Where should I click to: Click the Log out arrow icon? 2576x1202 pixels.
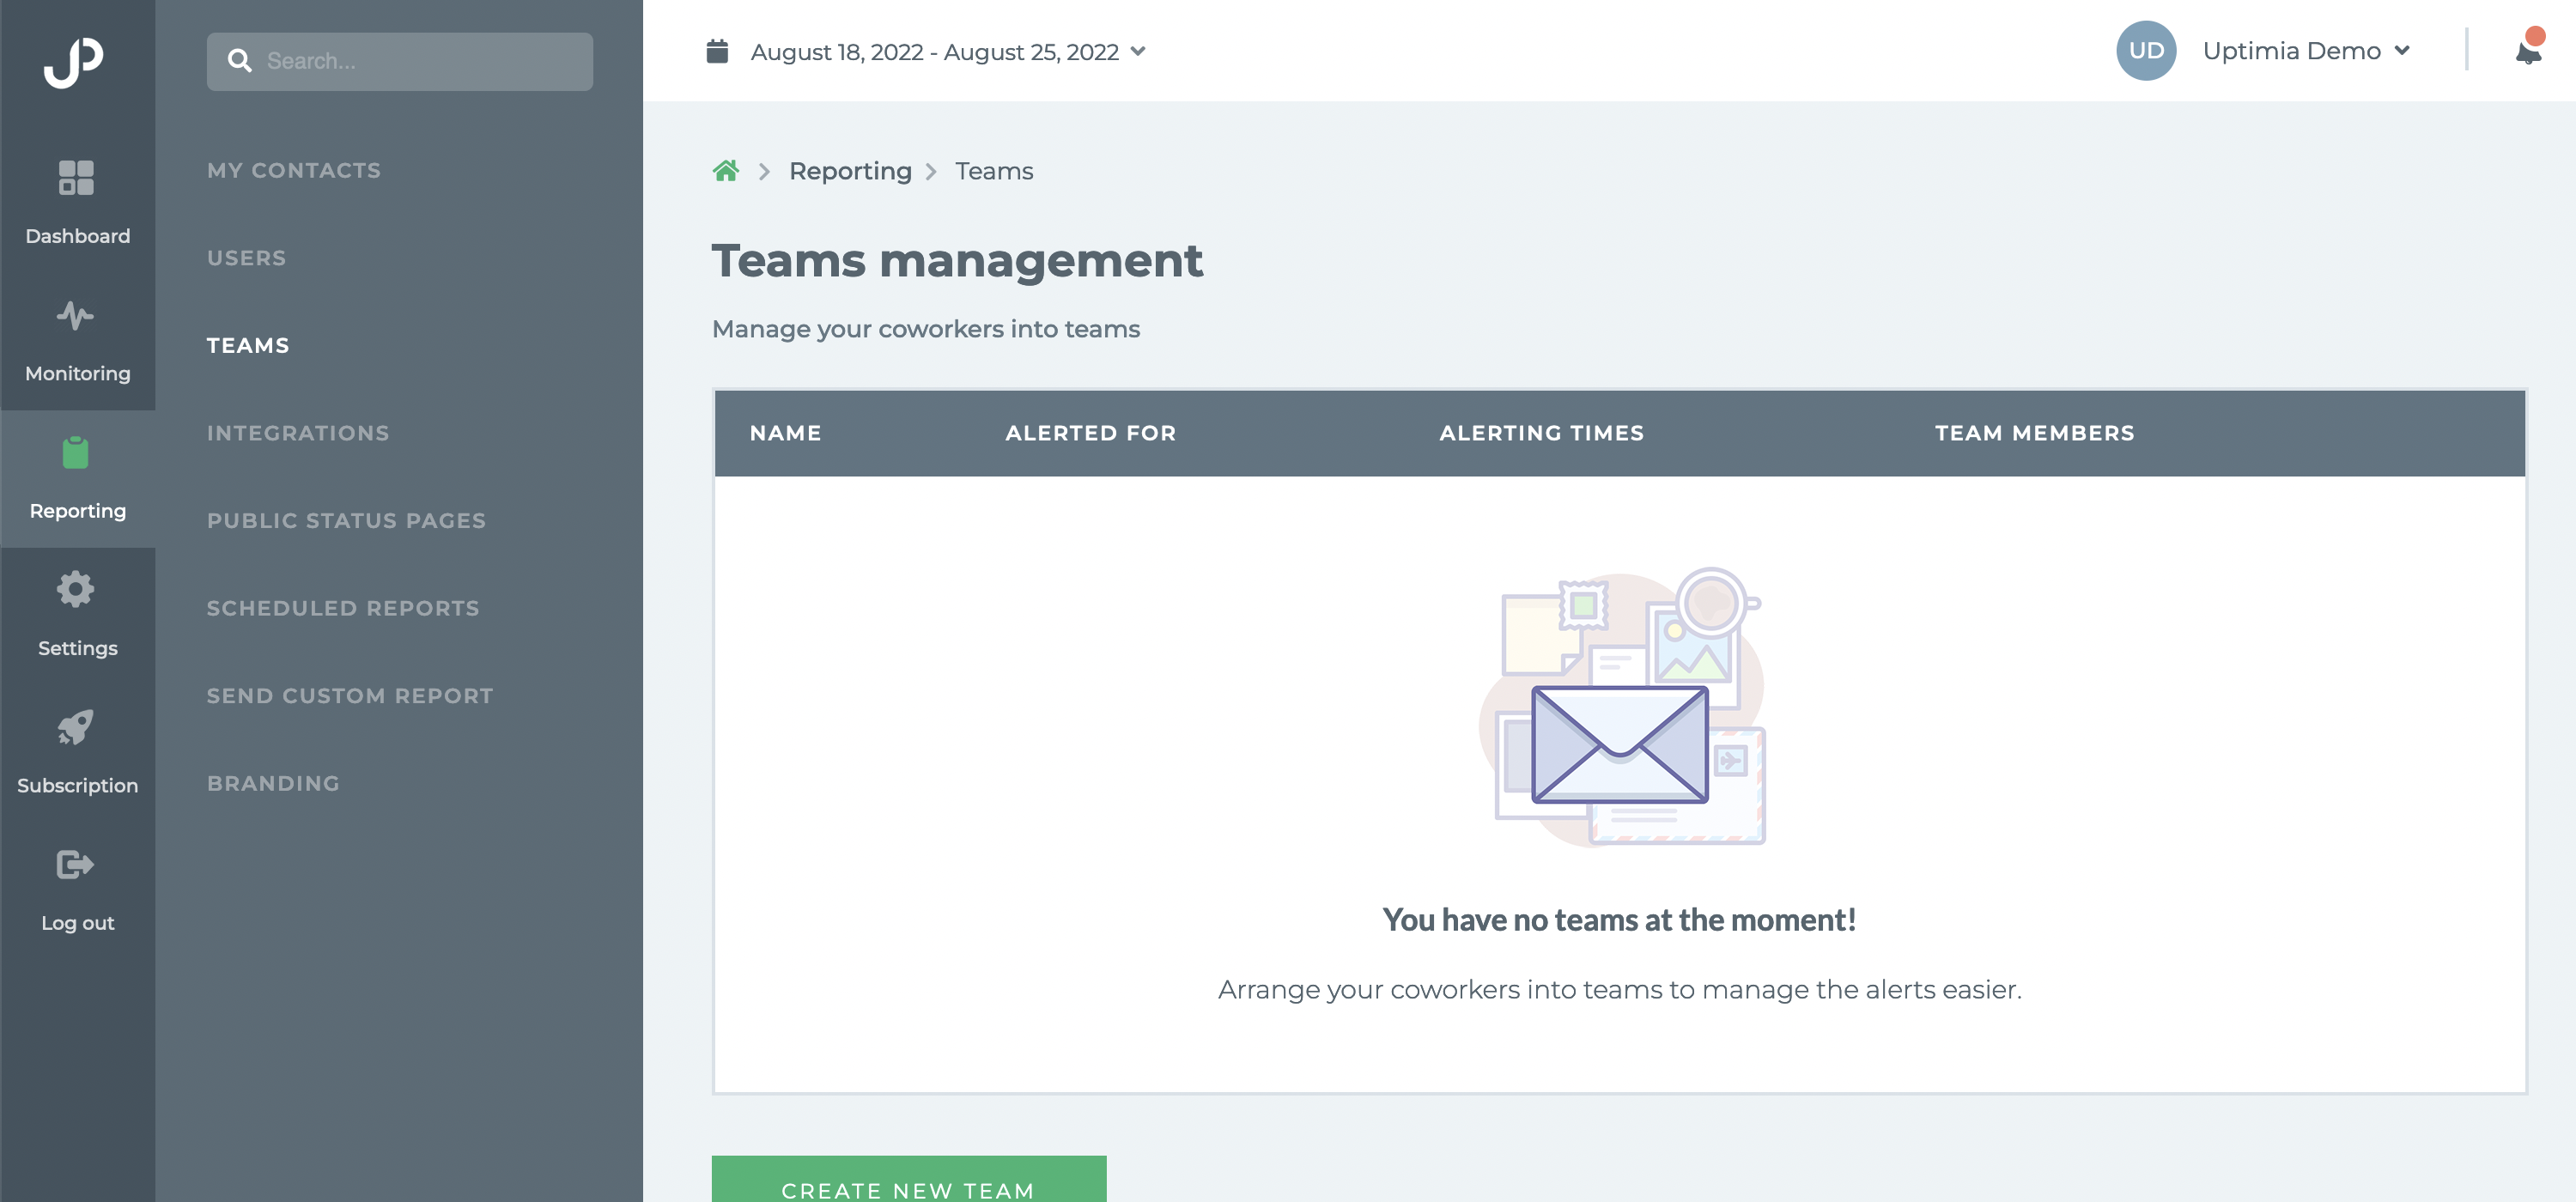coord(76,864)
